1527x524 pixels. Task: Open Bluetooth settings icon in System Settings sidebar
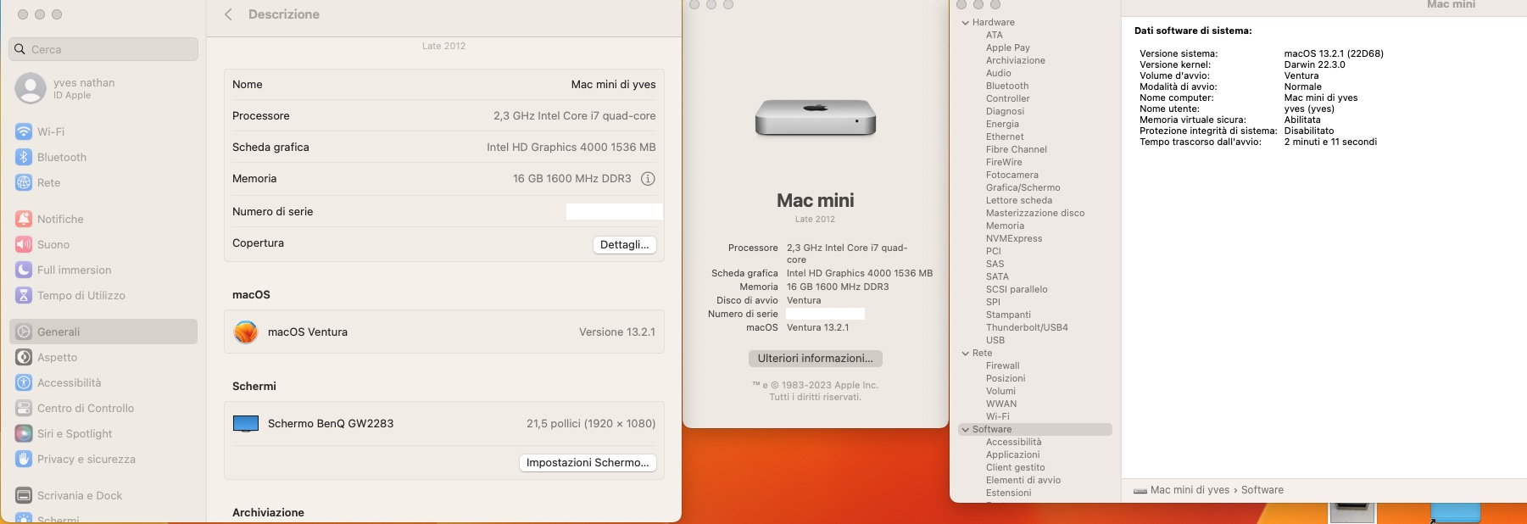click(24, 157)
